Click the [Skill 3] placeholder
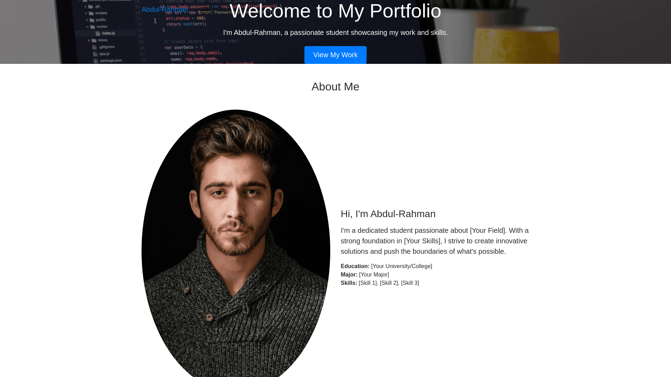The width and height of the screenshot is (671, 377). [410, 283]
